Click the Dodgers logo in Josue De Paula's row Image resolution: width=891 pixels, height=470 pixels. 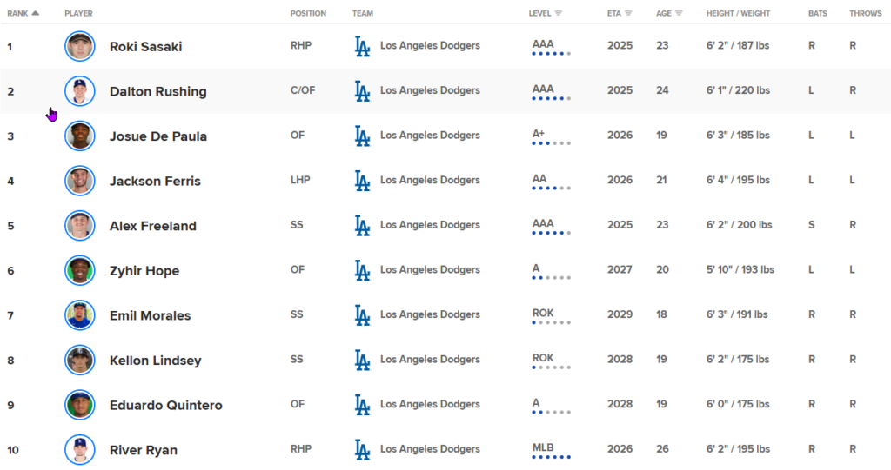(362, 136)
